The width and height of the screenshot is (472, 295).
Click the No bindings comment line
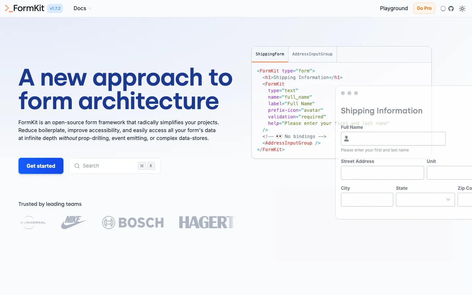click(294, 136)
